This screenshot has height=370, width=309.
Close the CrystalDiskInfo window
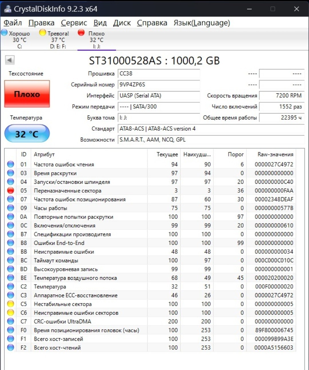tap(297, 9)
